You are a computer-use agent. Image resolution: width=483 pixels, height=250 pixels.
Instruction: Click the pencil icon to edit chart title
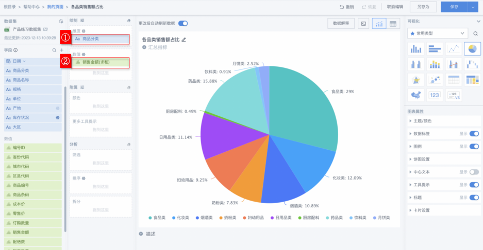(184, 39)
